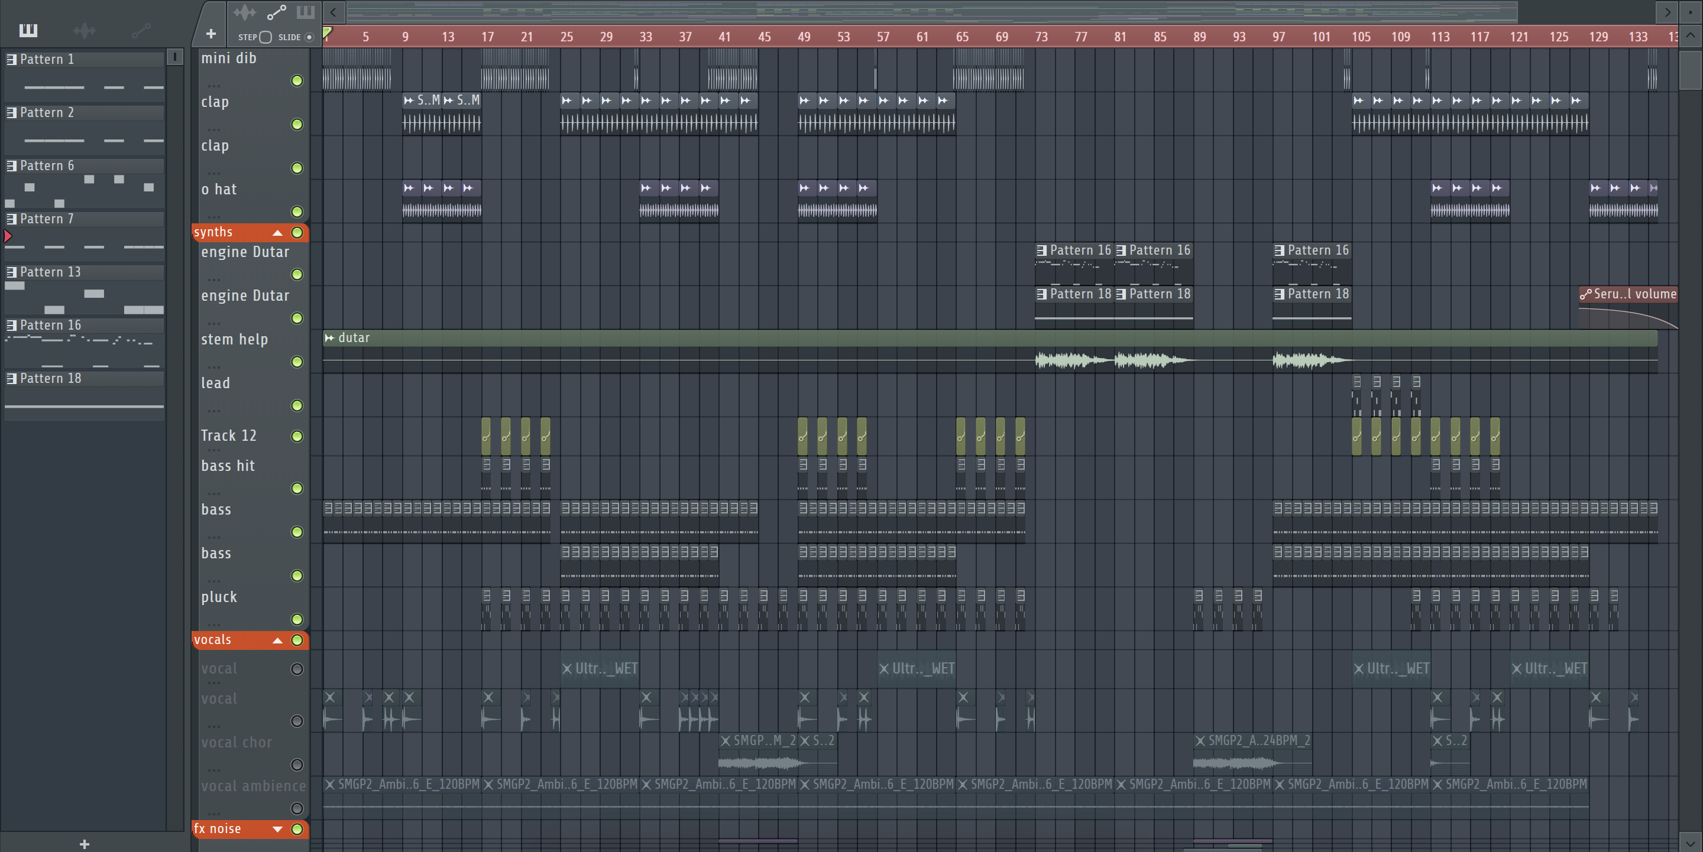Select the Track 12 label
The image size is (1703, 852).
229,436
